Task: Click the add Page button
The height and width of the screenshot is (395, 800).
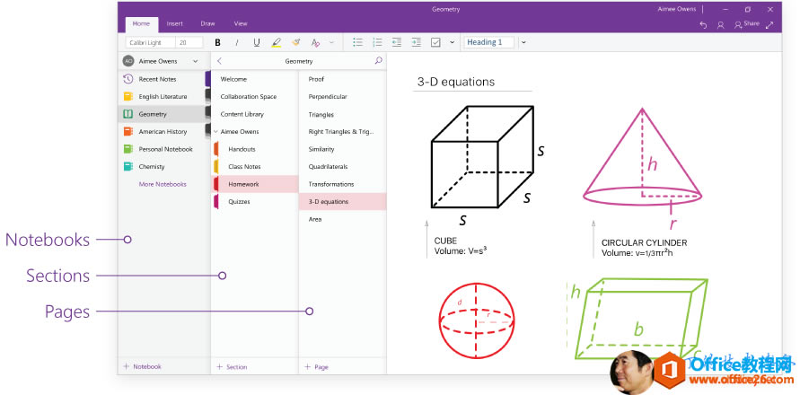Action: click(316, 367)
